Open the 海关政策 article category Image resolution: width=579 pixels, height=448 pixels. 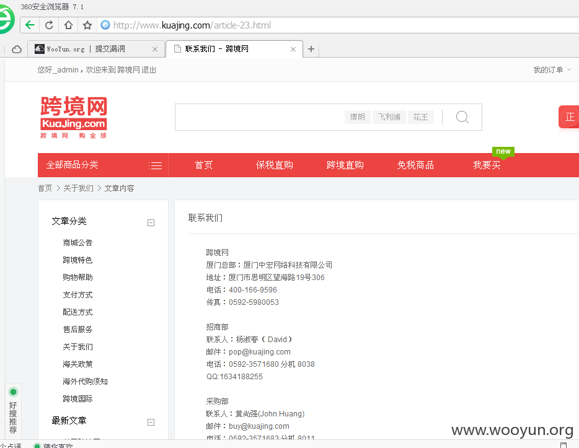(x=77, y=364)
